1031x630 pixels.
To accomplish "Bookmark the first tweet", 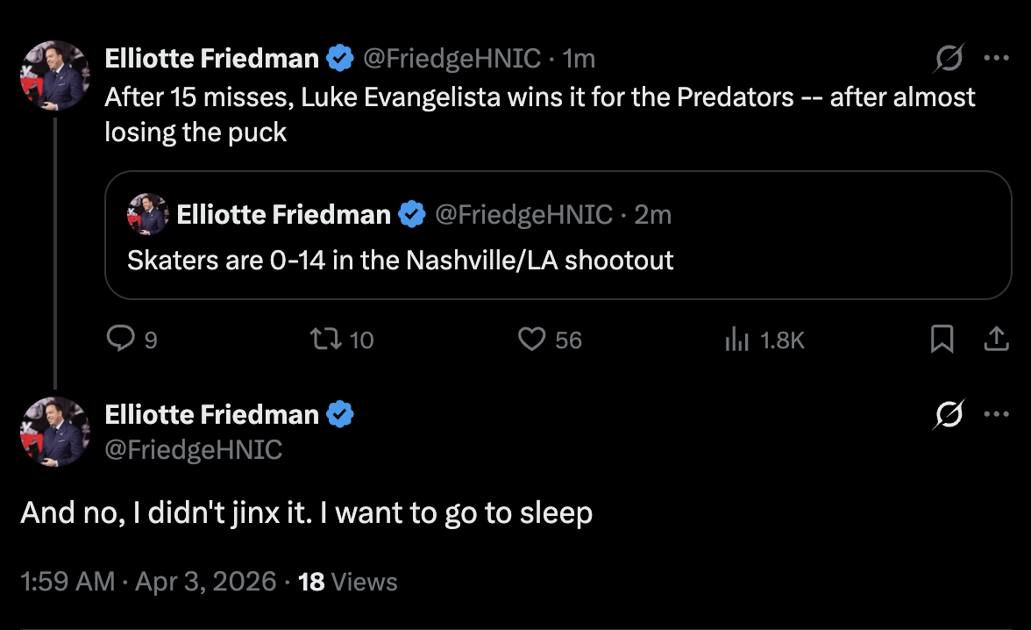I will point(942,339).
